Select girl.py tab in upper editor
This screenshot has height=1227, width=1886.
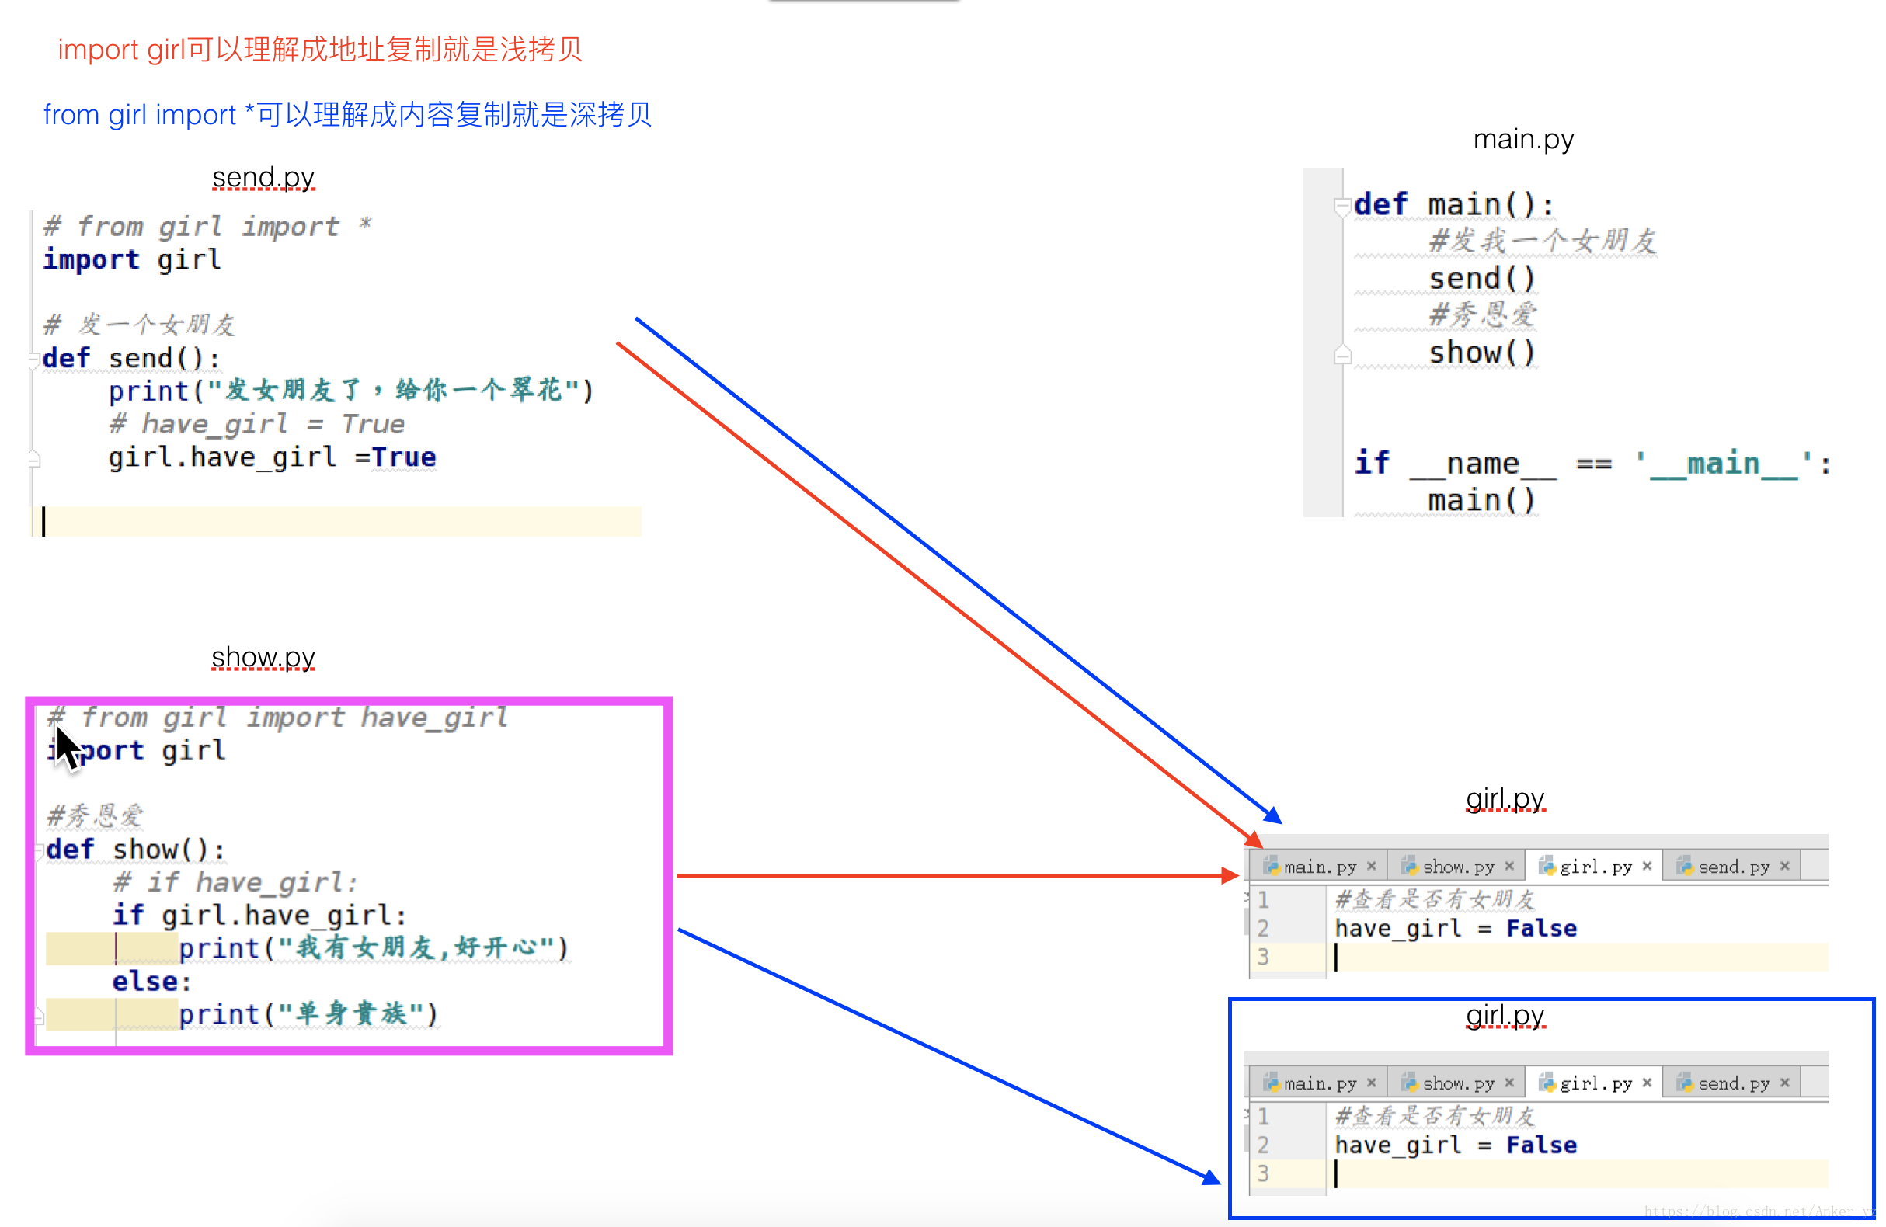pos(1595,867)
